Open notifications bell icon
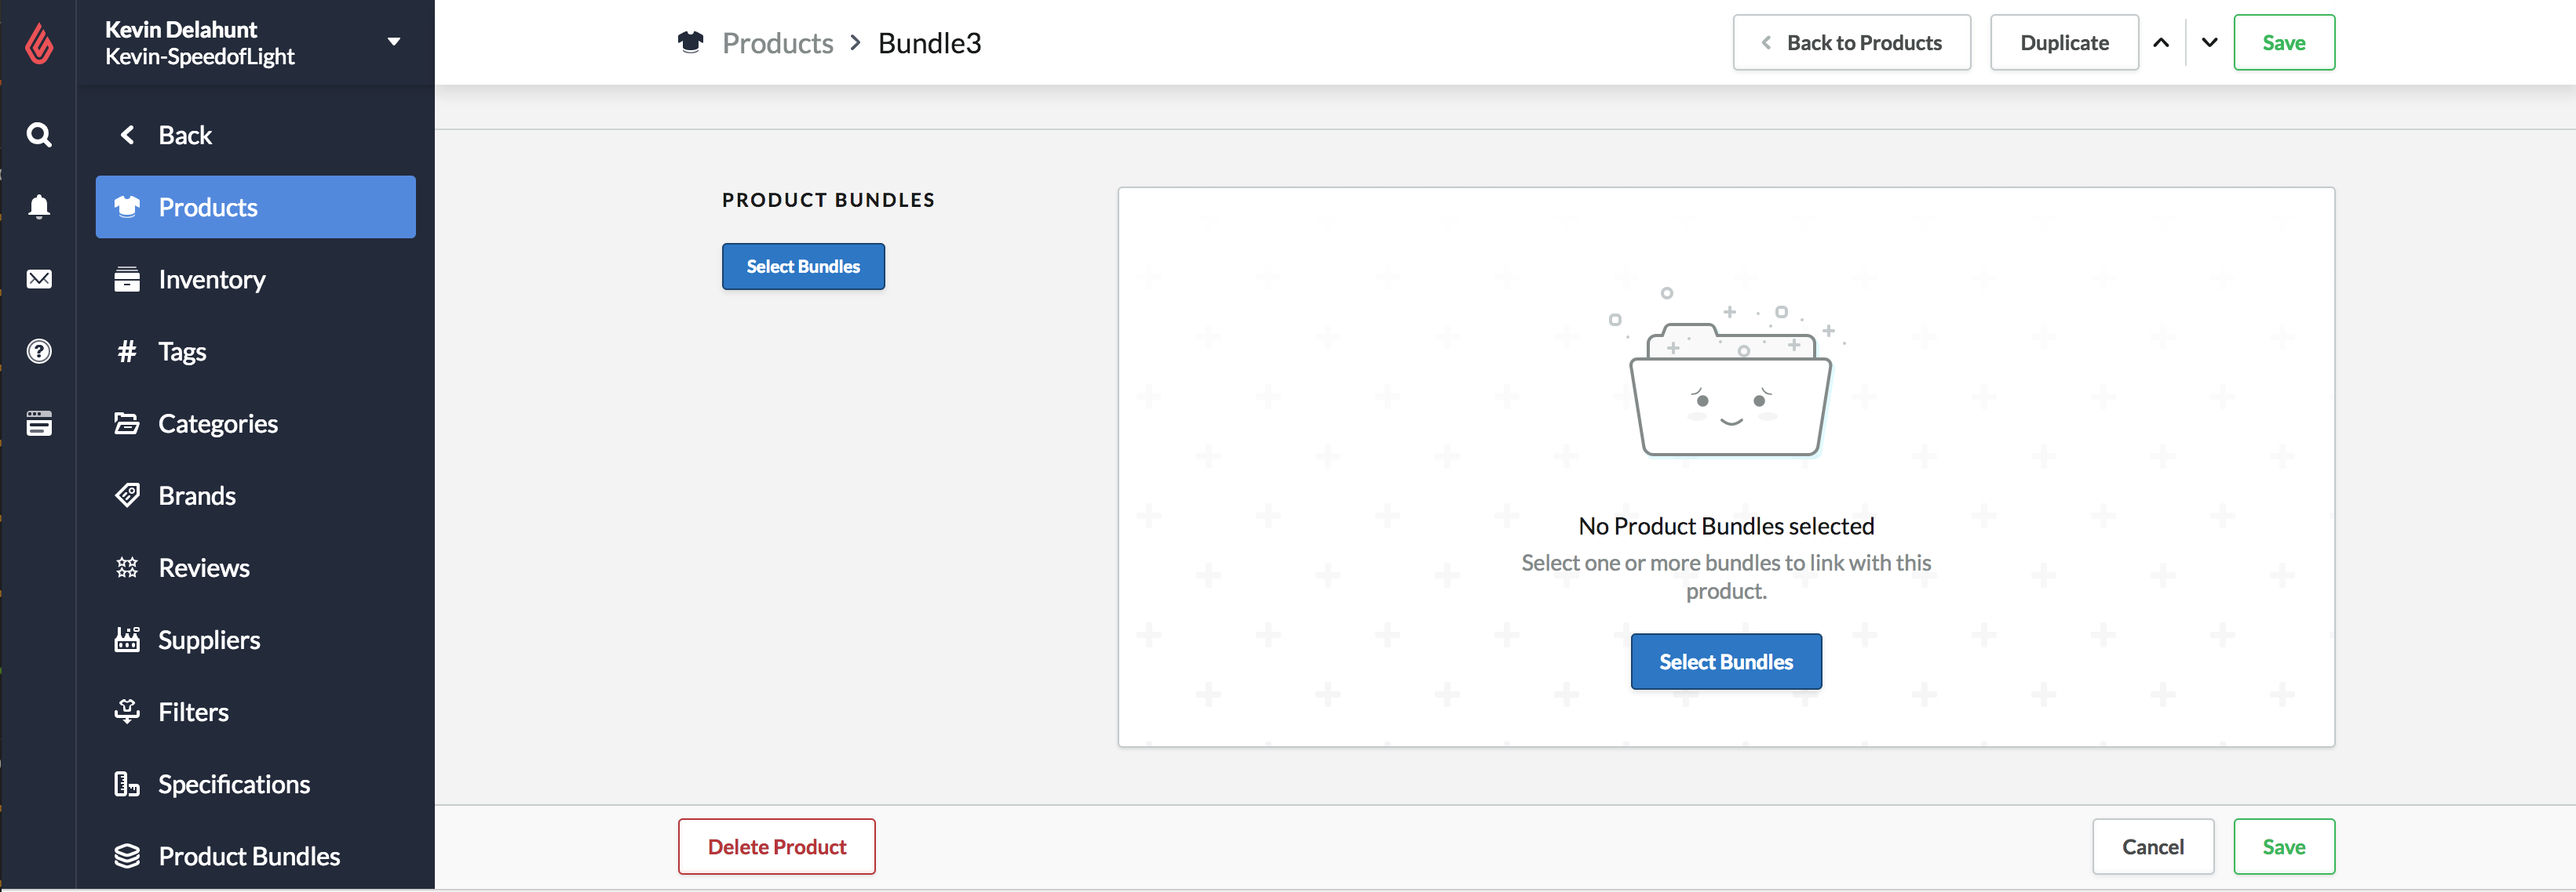 point(39,207)
